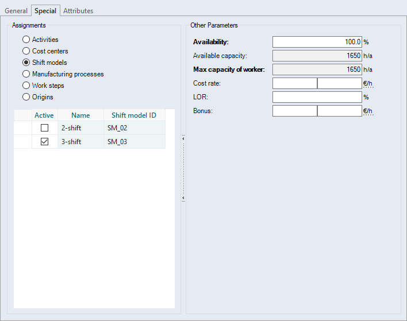Sort by the Name column header

(80, 115)
